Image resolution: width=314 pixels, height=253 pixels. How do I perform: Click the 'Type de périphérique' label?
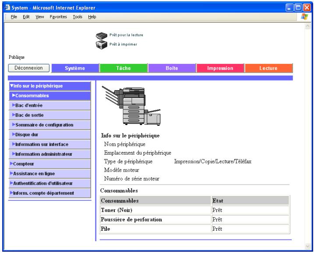128,162
